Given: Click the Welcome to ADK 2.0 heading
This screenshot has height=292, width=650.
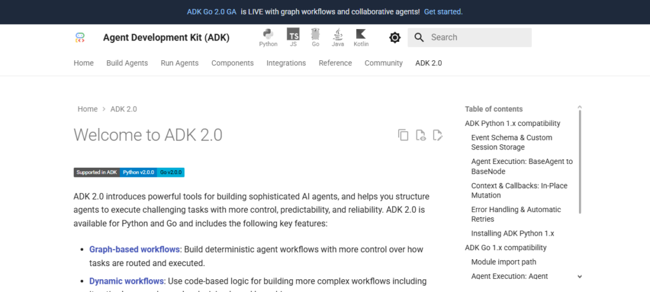Looking at the screenshot, I should tap(148, 135).
